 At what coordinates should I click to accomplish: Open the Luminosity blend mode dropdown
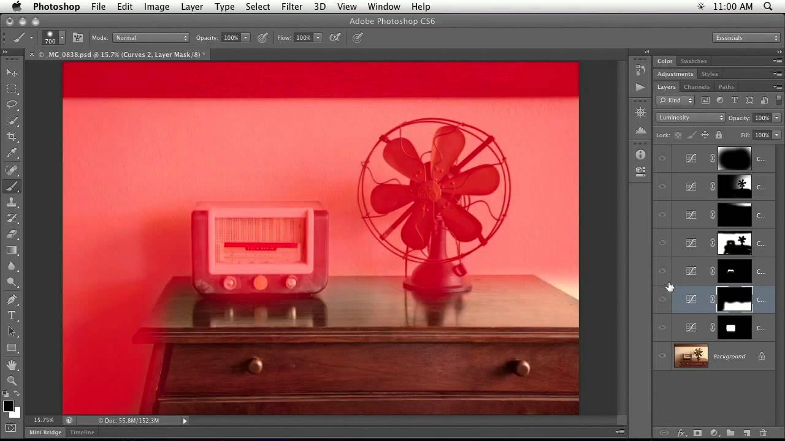click(691, 118)
